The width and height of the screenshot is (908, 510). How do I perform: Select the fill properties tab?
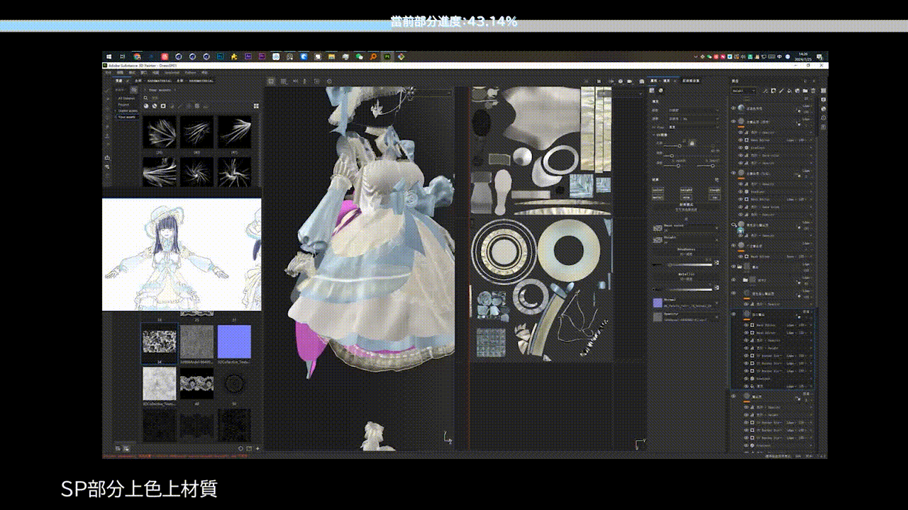(x=660, y=80)
